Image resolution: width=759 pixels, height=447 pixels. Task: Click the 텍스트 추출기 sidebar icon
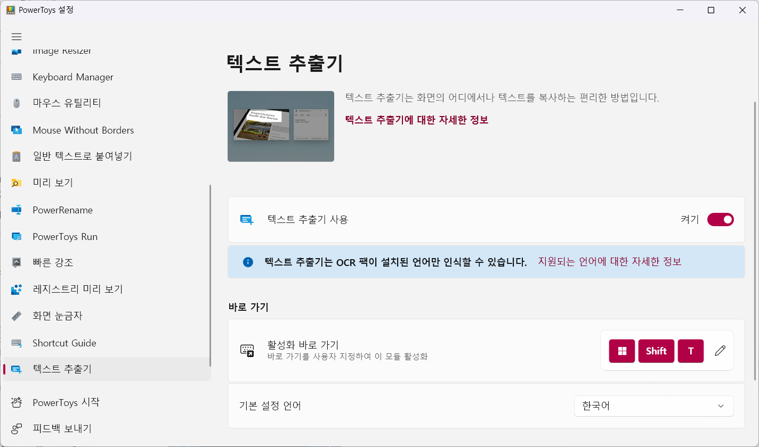click(17, 369)
